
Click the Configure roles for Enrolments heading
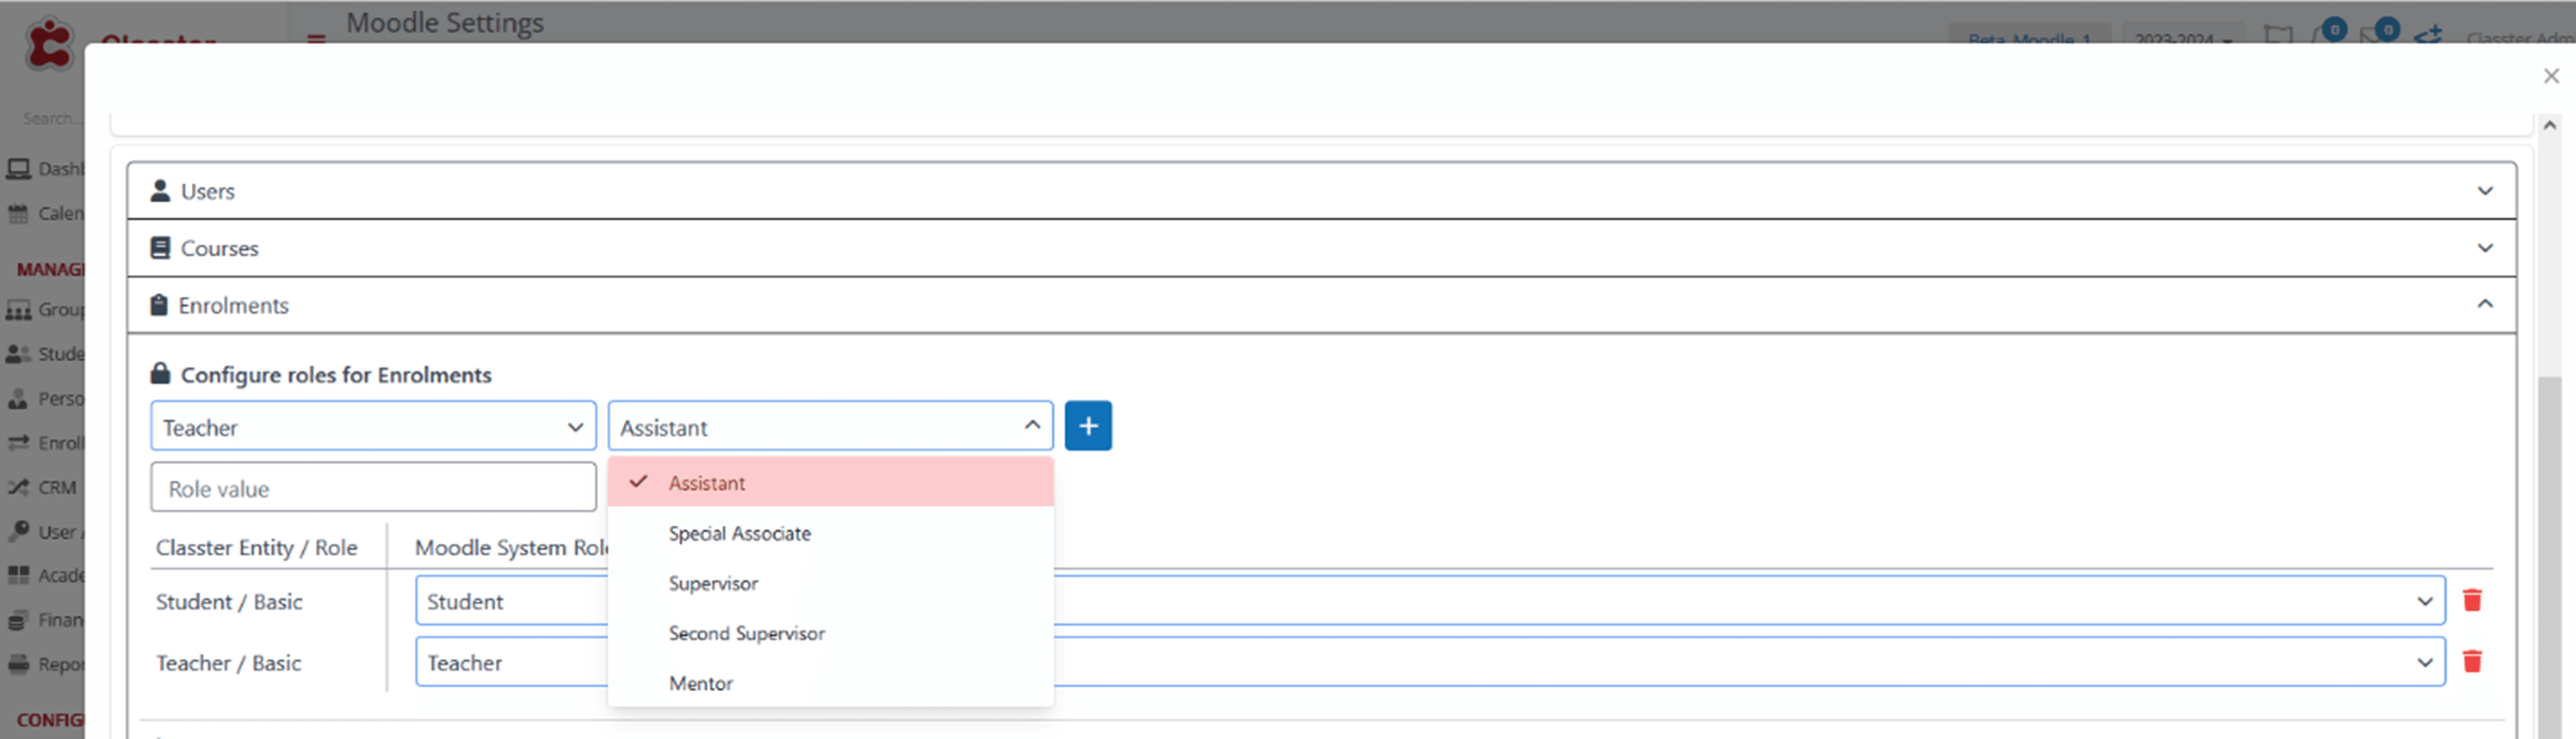336,374
